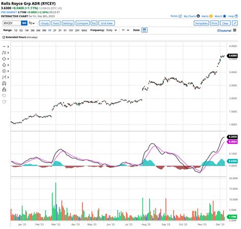241x229 pixels.
Task: Expand the measure tool submenu arrow
Action: pos(8,77)
